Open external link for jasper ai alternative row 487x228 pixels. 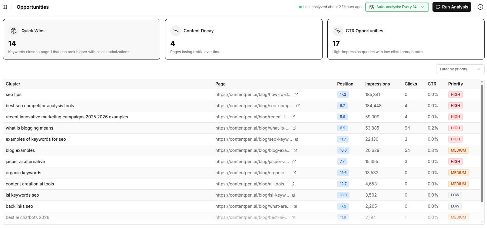tap(294, 162)
